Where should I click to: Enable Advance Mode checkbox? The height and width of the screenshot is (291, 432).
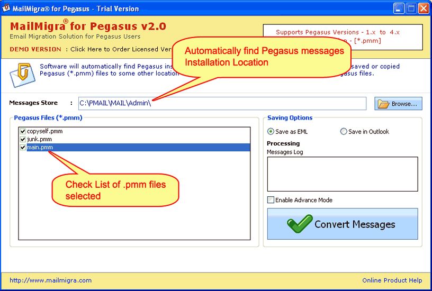[x=271, y=200]
